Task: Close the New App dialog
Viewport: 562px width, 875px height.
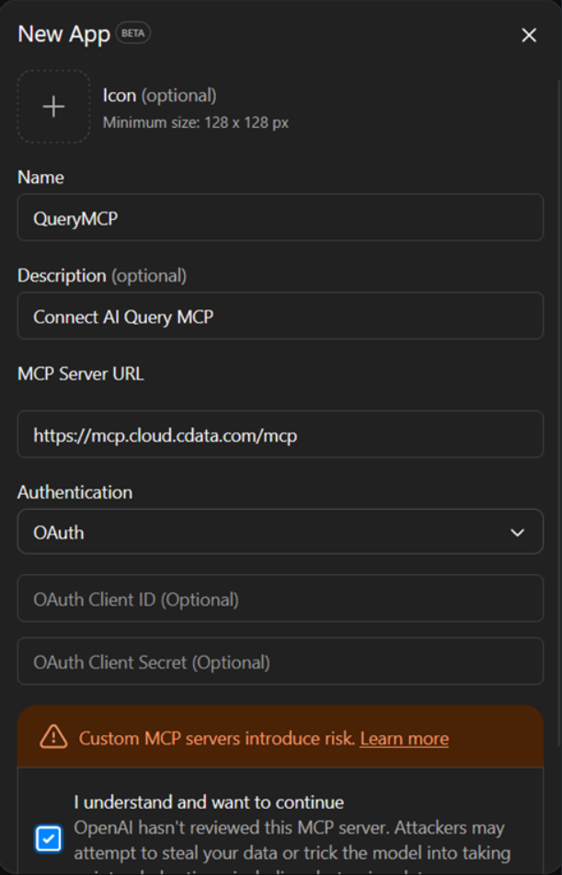Action: [529, 35]
